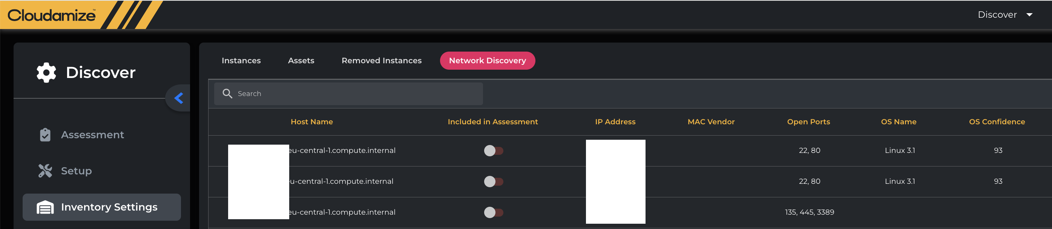Sort by Host Name column header
Image resolution: width=1052 pixels, height=229 pixels.
(x=311, y=122)
